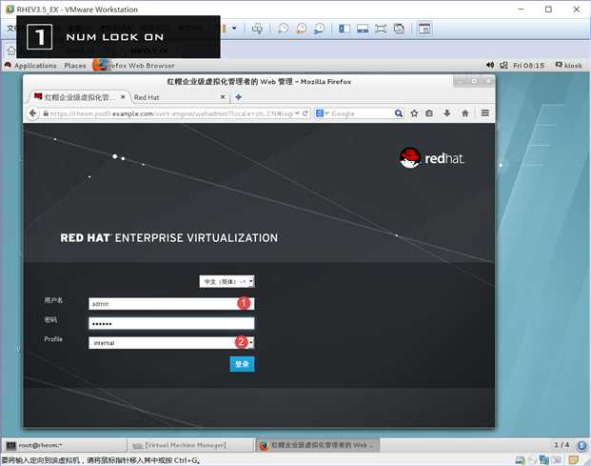
Task: Click VMware status bar message log icon
Action: tap(574, 460)
